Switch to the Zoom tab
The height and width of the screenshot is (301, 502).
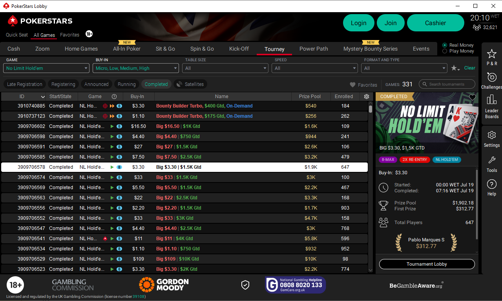(x=42, y=49)
